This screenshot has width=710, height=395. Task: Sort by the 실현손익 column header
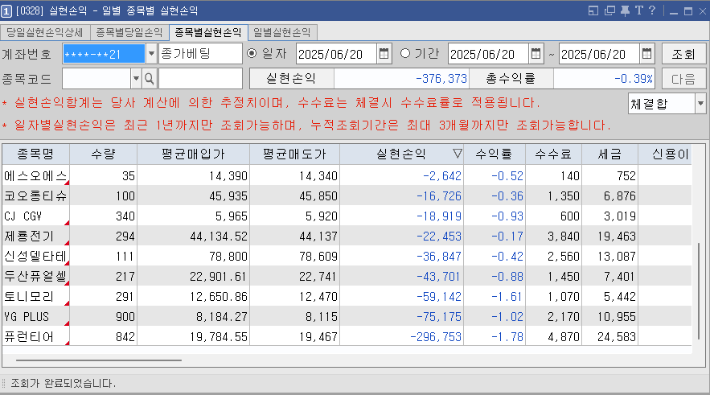tap(404, 154)
